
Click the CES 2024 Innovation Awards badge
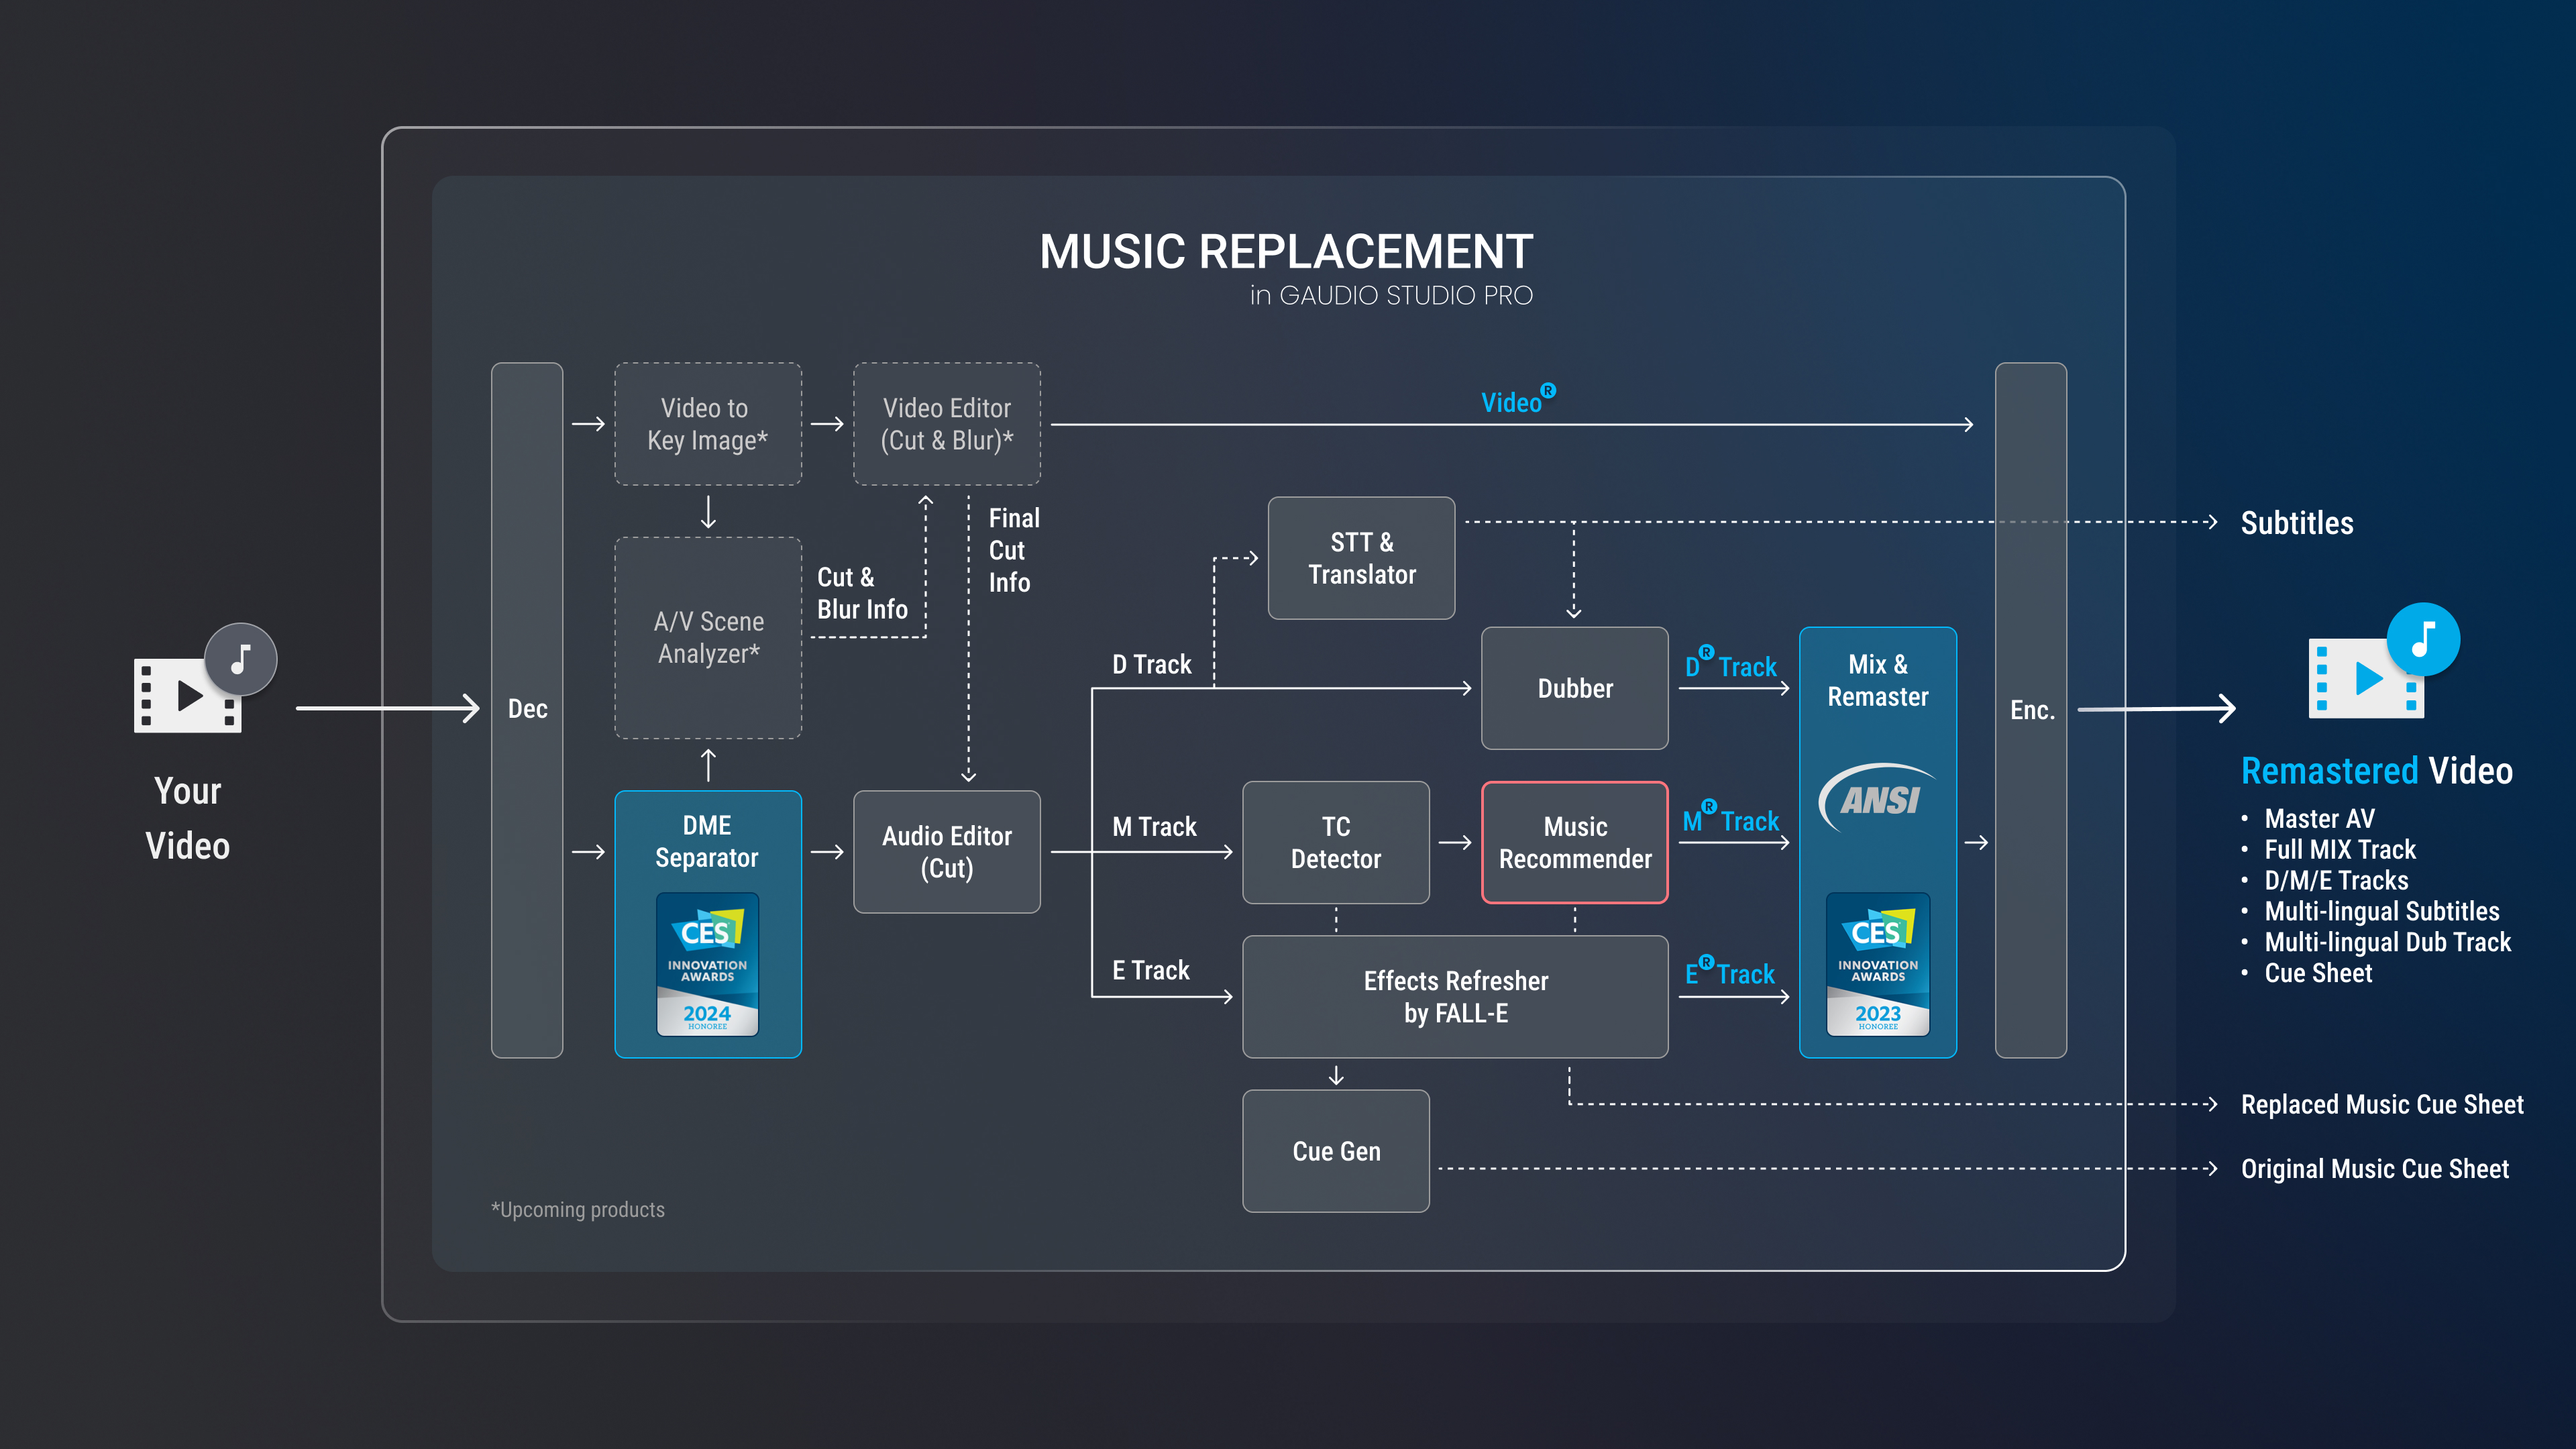pos(707,964)
